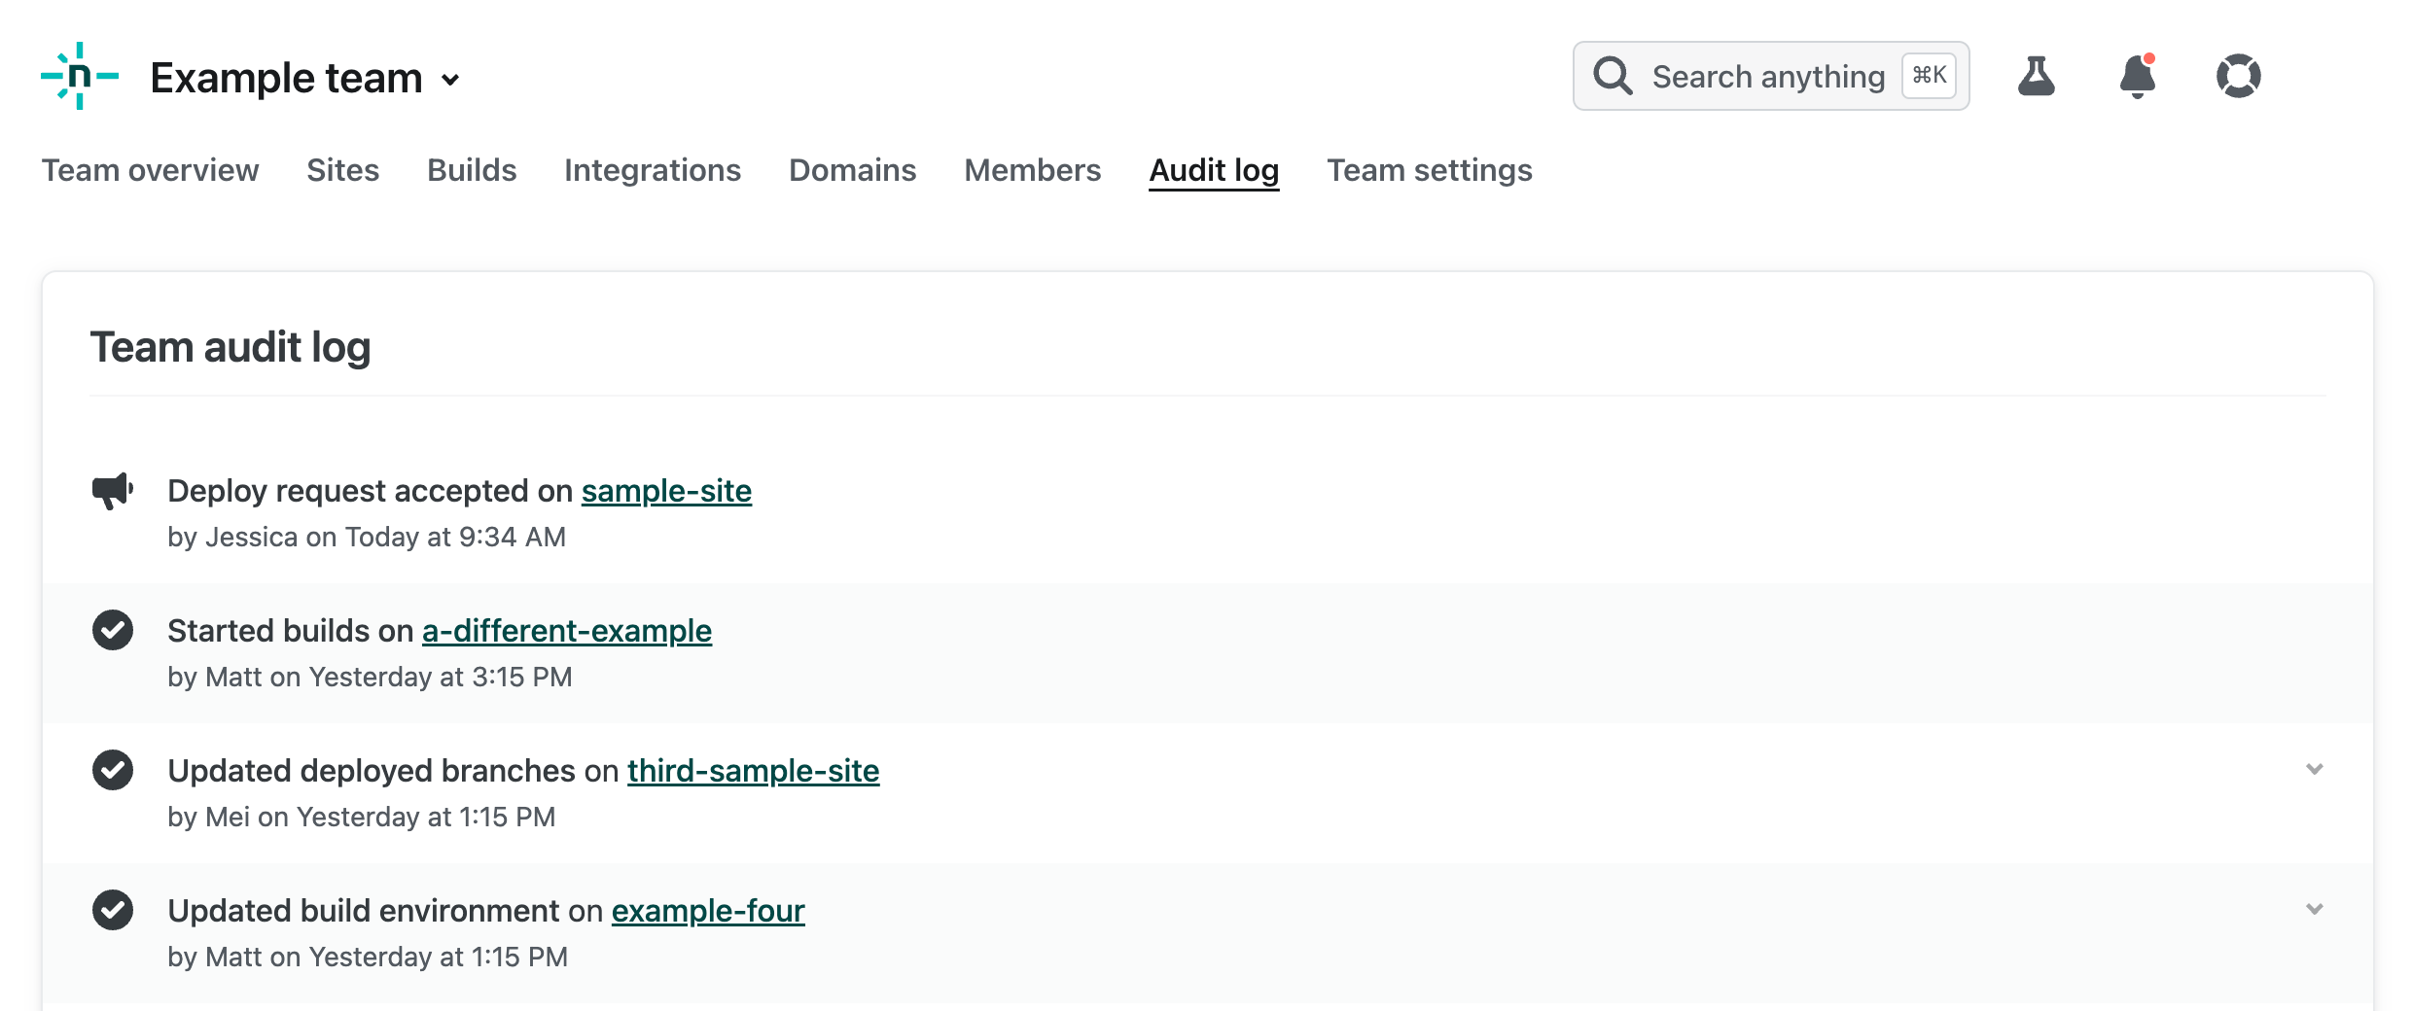Screen dimensions: 2412x1011
Task: Focus the Search anything field
Action: (x=1767, y=76)
